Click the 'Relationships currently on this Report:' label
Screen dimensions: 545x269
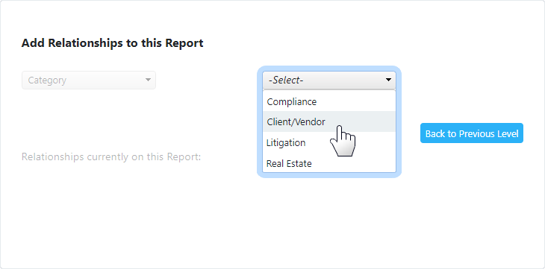click(x=111, y=156)
